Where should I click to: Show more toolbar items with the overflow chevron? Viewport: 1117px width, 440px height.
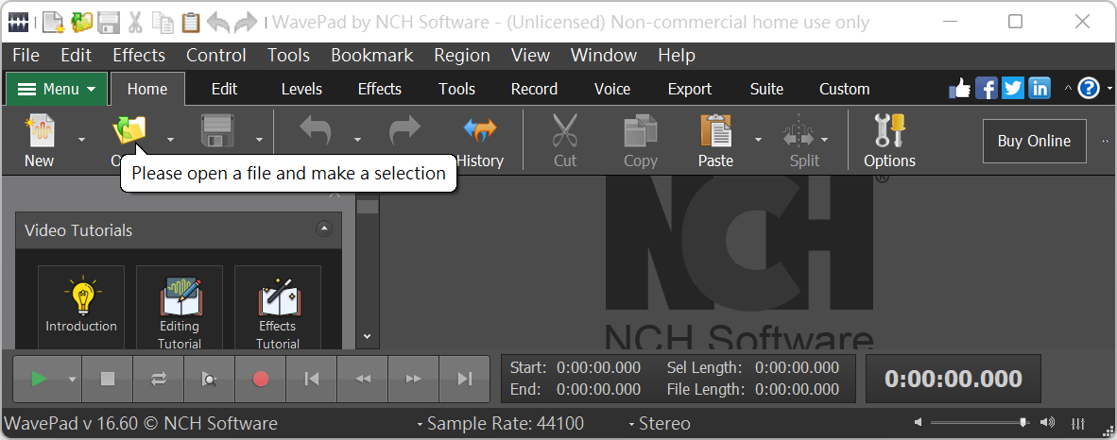point(1106,141)
